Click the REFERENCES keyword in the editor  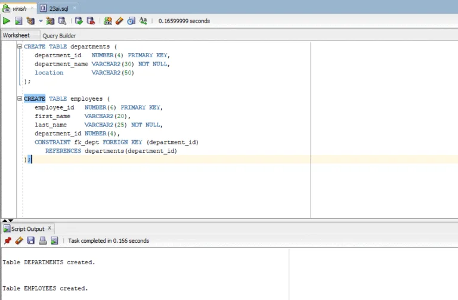[x=63, y=151]
